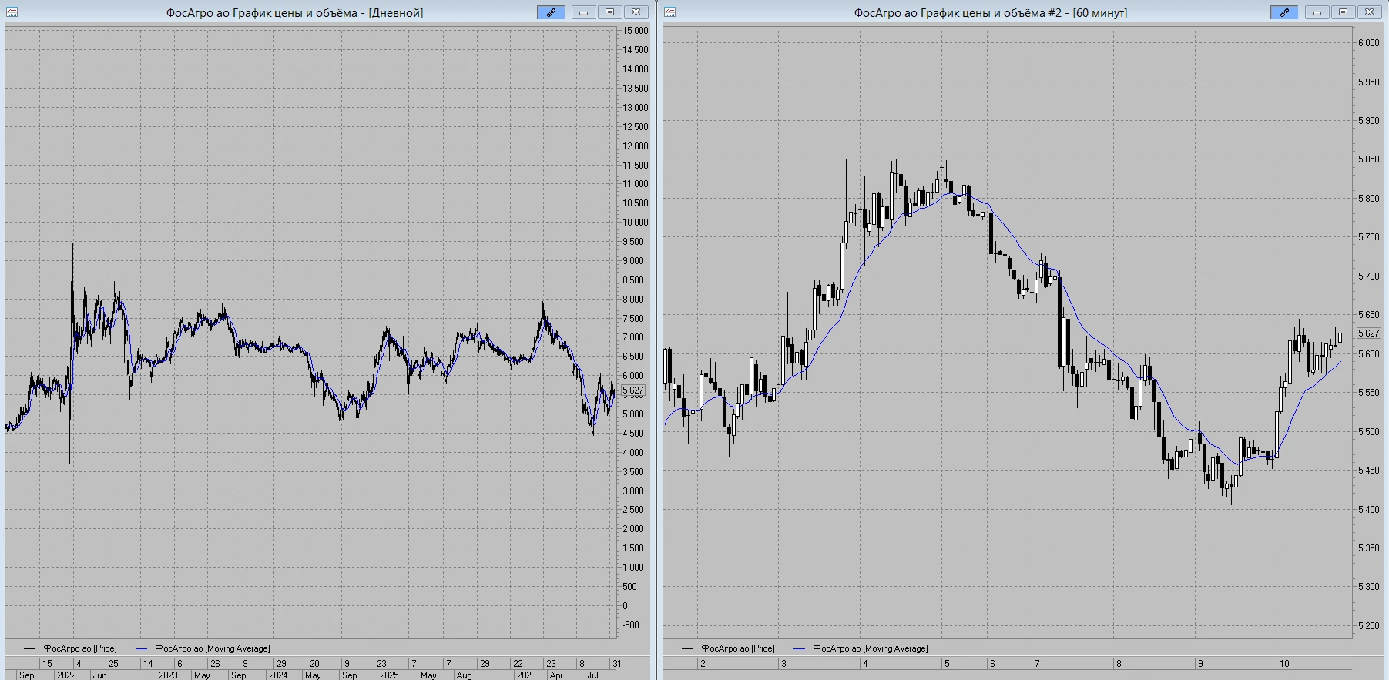The height and width of the screenshot is (680, 1389).
Task: Click the '15 000' price axis label
Action: [636, 31]
